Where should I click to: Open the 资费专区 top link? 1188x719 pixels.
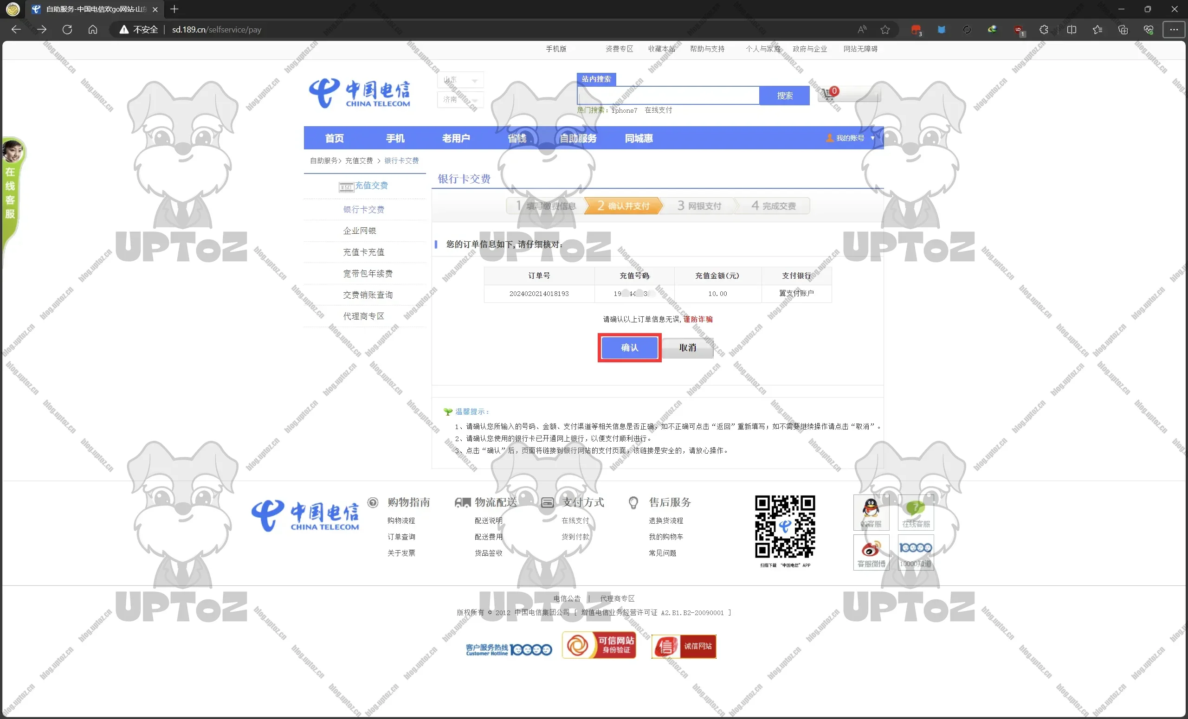(619, 49)
